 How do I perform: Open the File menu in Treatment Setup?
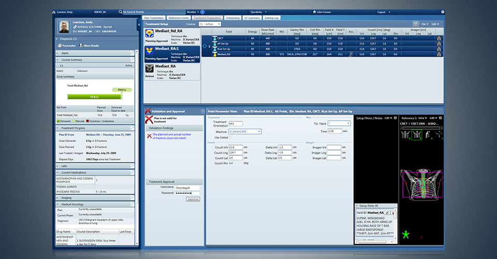(425, 24)
